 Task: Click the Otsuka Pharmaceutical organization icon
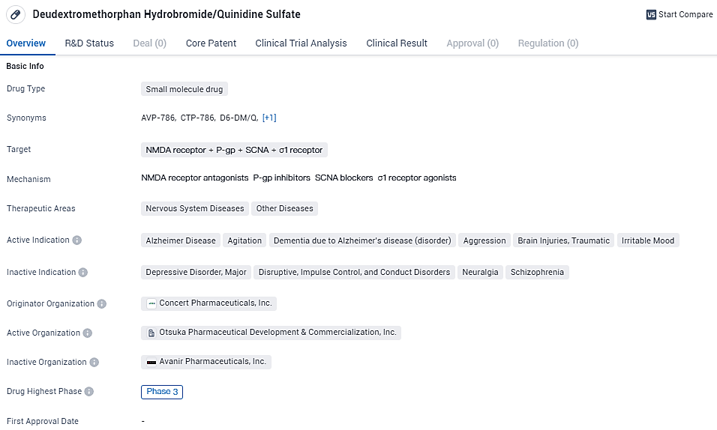[151, 333]
